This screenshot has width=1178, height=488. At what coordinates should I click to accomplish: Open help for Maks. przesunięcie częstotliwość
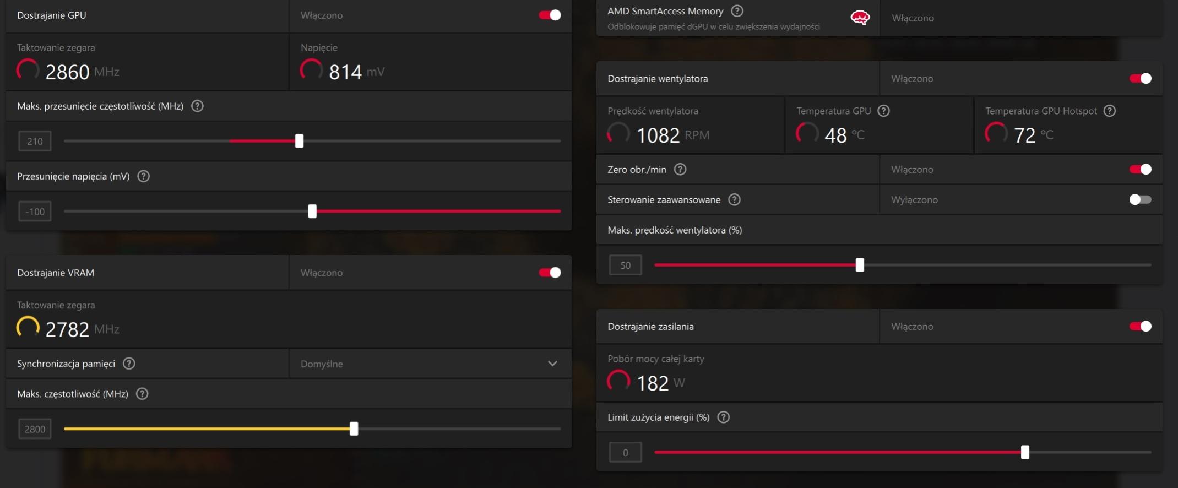pos(197,106)
